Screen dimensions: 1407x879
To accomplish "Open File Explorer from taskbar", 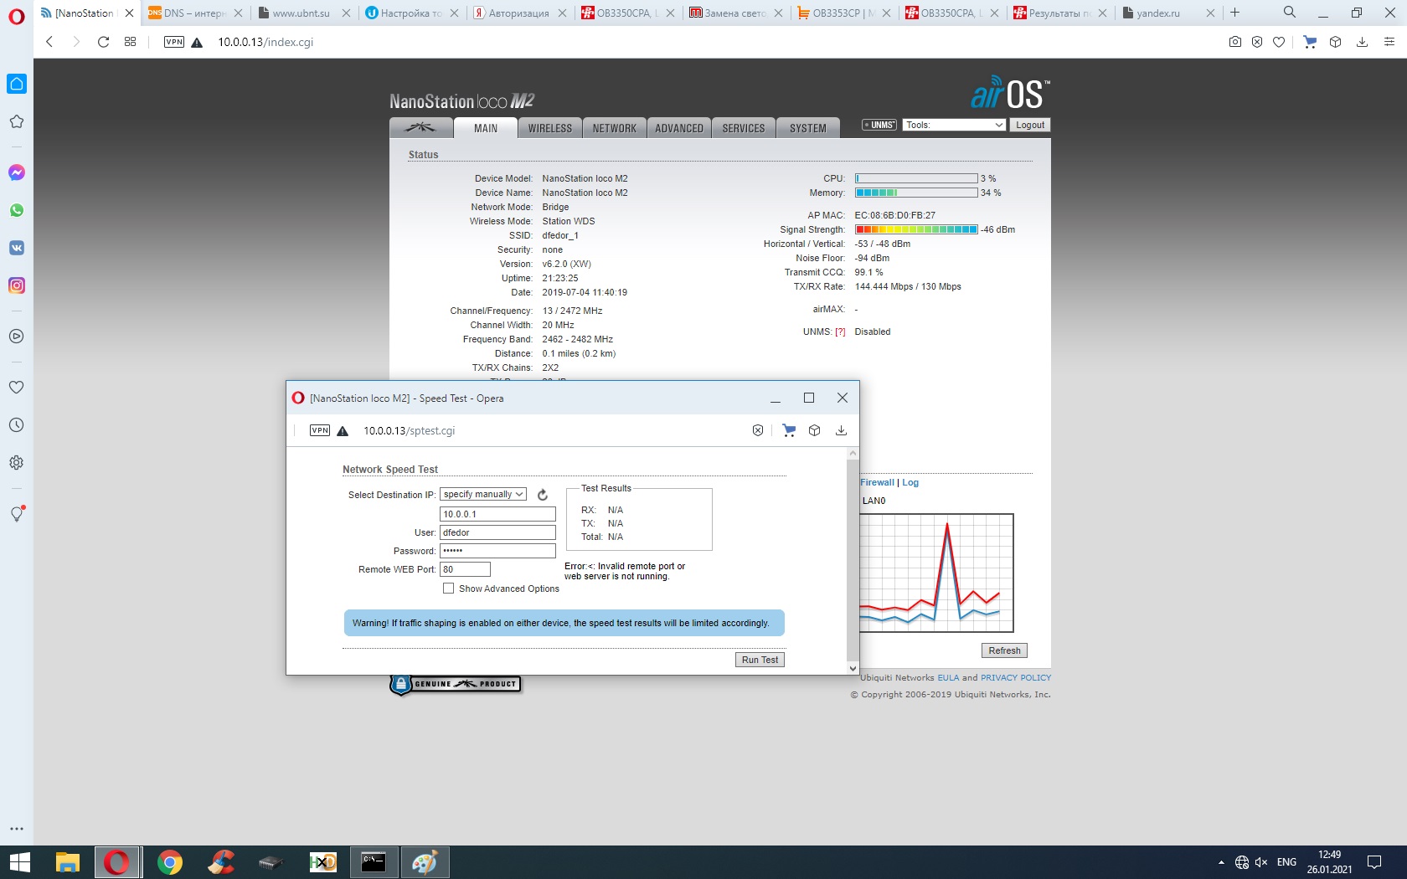I will pos(67,862).
